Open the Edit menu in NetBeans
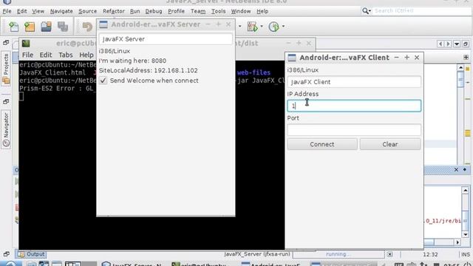 coord(21,11)
